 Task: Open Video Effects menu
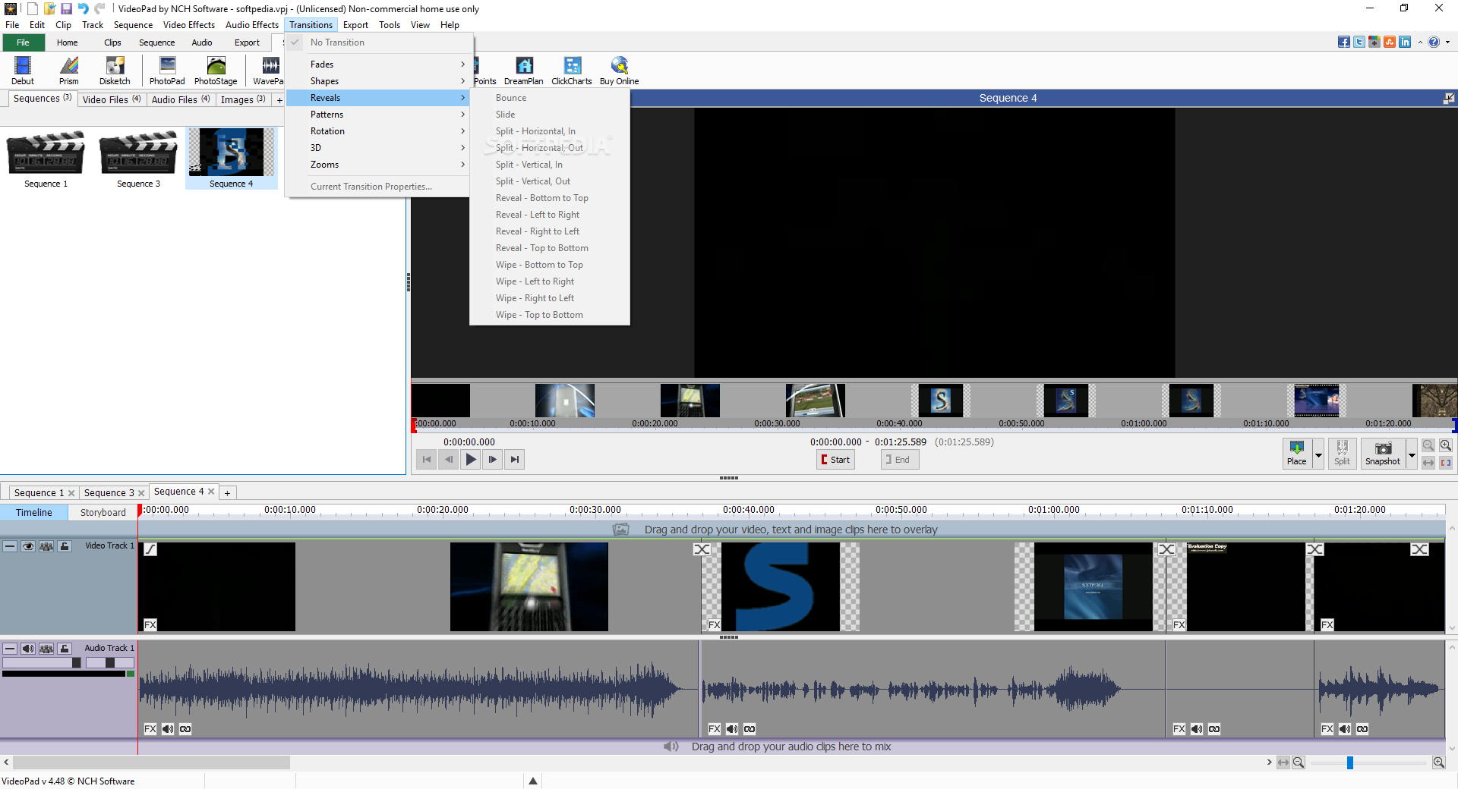(189, 25)
